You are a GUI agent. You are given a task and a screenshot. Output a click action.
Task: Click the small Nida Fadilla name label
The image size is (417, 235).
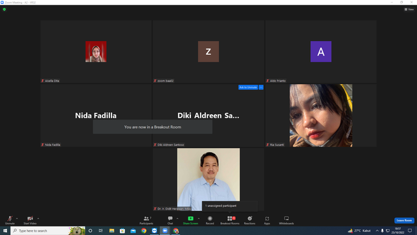click(x=52, y=145)
